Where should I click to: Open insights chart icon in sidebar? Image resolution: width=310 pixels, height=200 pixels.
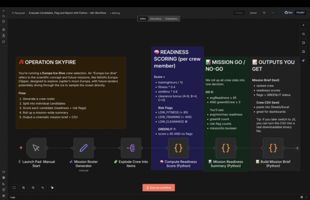(x=3, y=184)
